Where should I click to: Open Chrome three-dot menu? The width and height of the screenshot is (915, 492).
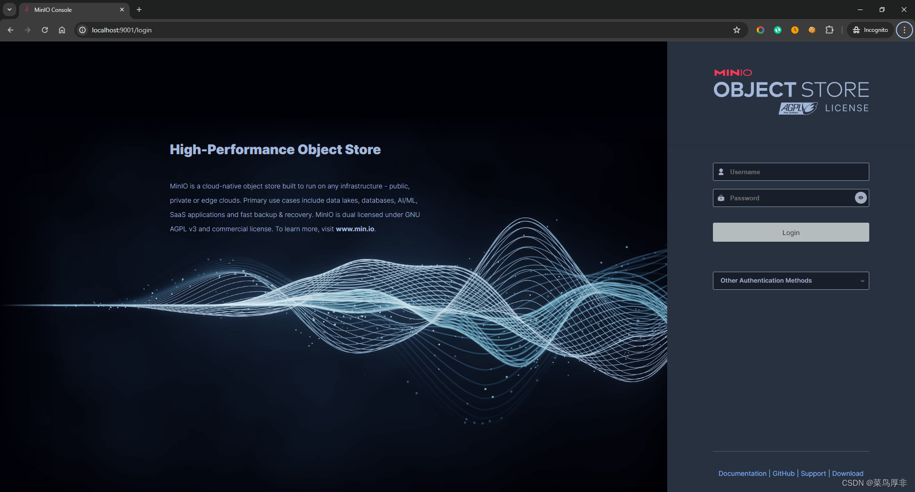(x=905, y=30)
